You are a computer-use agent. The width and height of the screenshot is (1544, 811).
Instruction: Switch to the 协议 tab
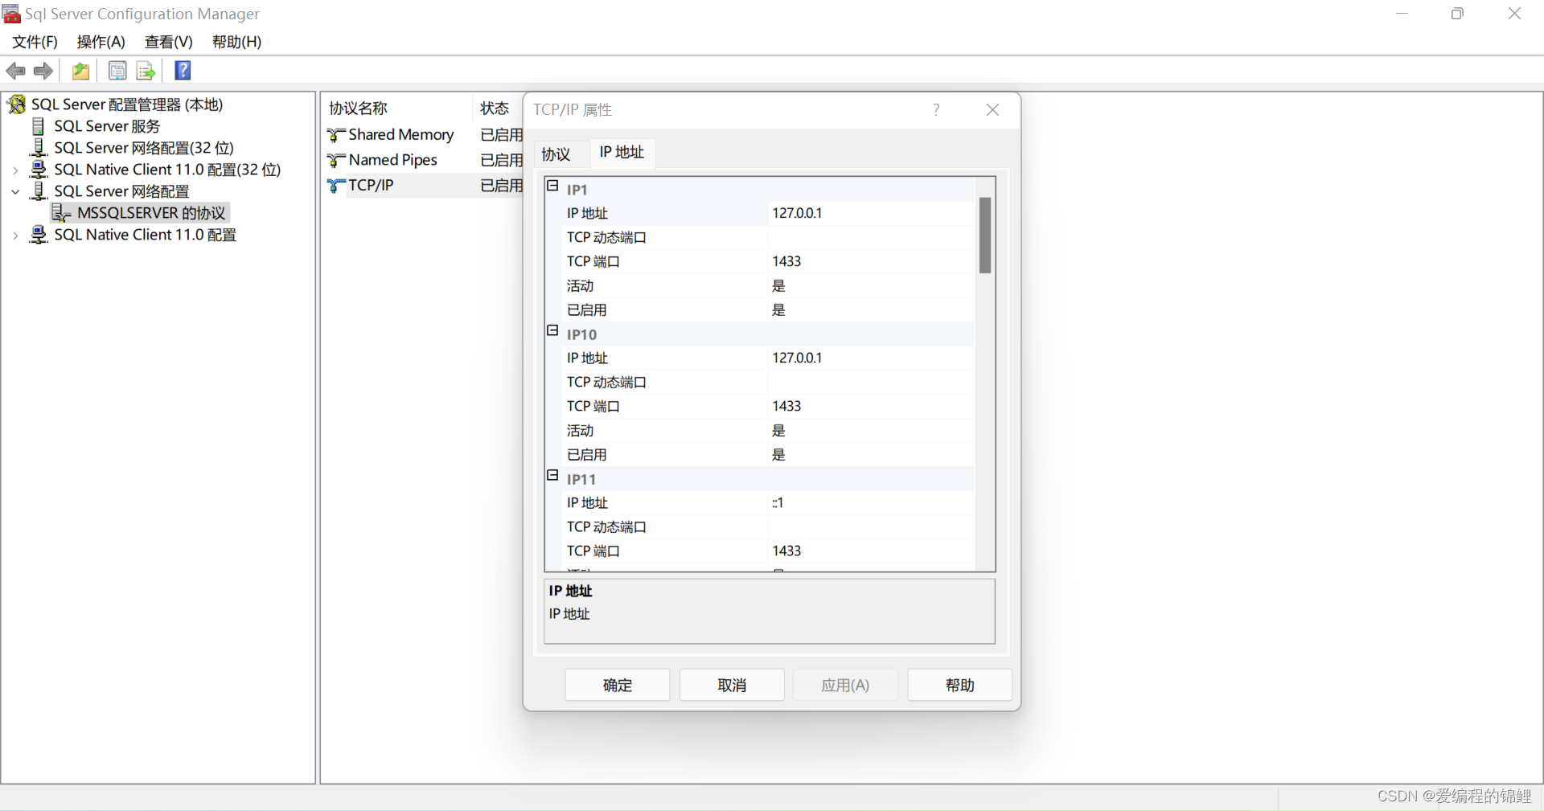556,154
